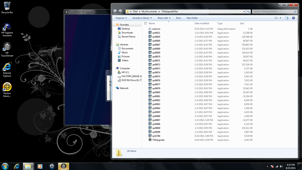Select the autorun file icon
Image resolution: width=302 pixels, height=170 pixels.
tap(150, 29)
